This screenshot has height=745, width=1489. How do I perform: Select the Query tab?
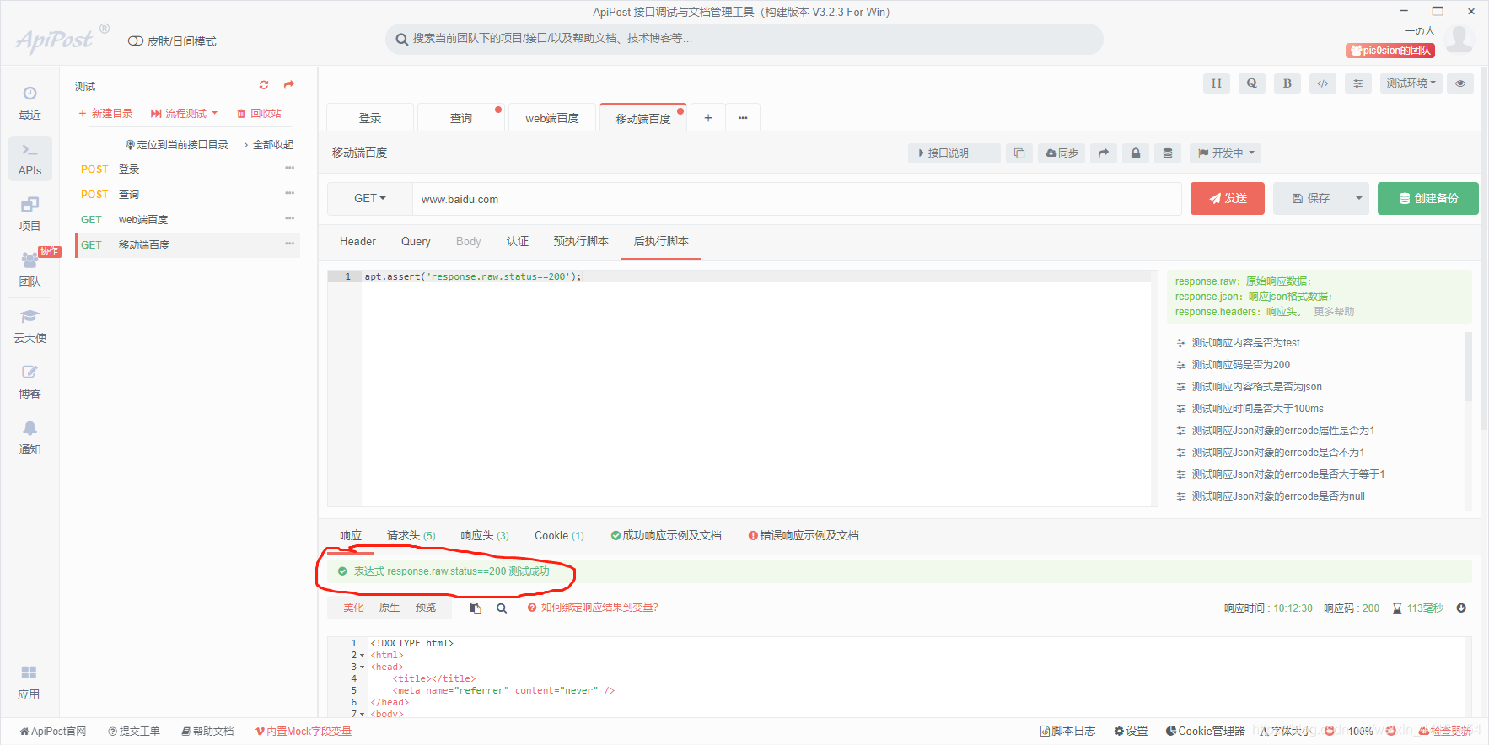(416, 242)
